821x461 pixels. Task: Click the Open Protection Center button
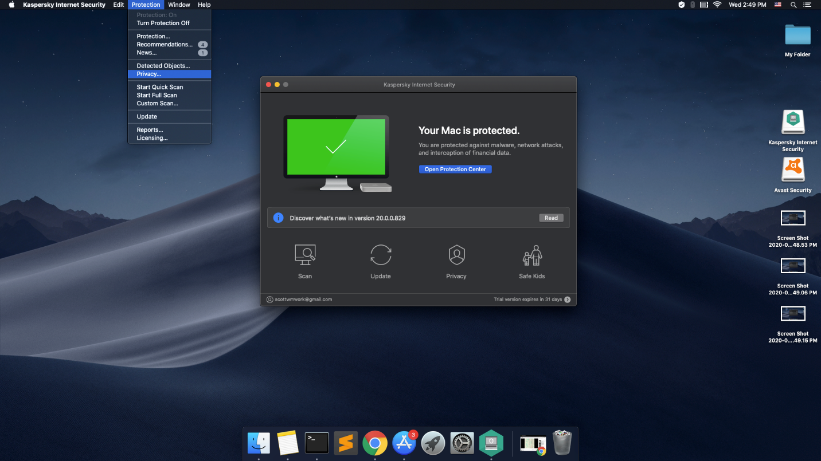pyautogui.click(x=455, y=169)
